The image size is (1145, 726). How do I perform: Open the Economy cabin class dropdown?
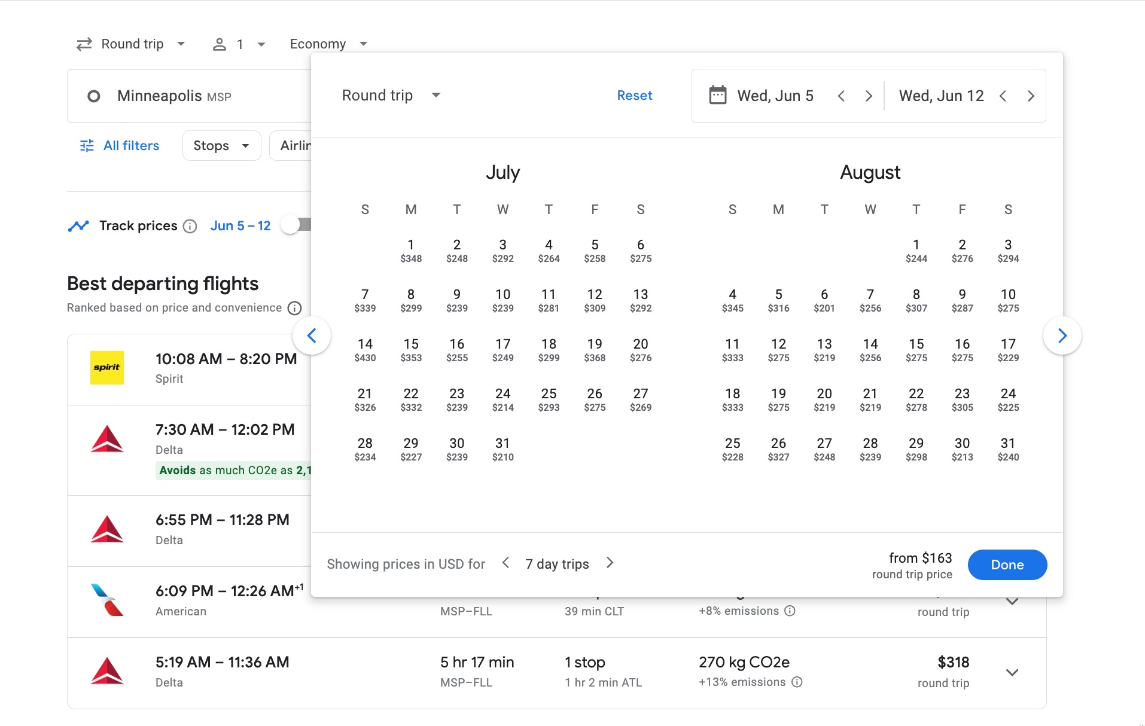328,43
